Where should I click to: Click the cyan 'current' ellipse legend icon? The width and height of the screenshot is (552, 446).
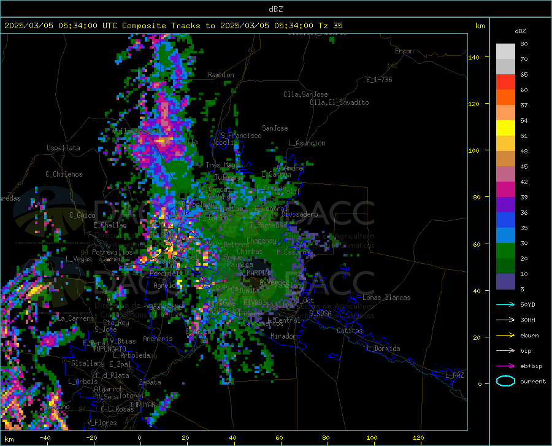pyautogui.click(x=505, y=381)
